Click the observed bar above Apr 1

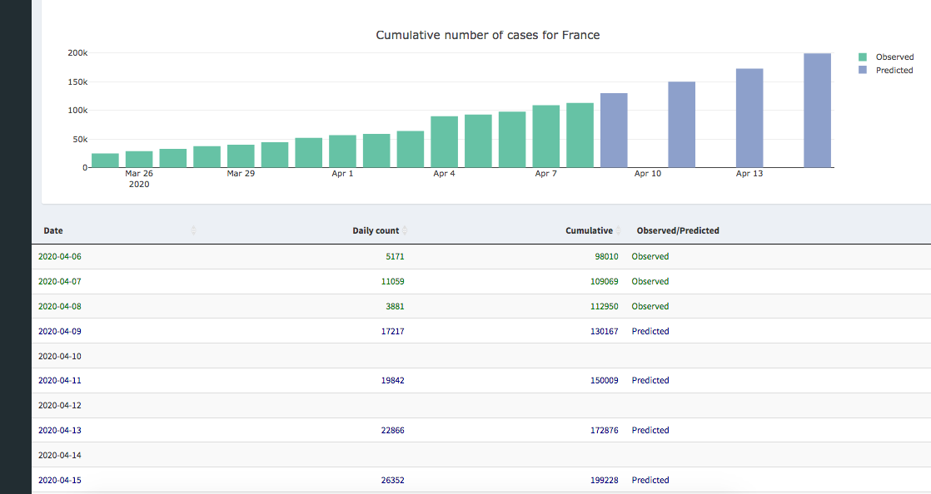[x=342, y=151]
